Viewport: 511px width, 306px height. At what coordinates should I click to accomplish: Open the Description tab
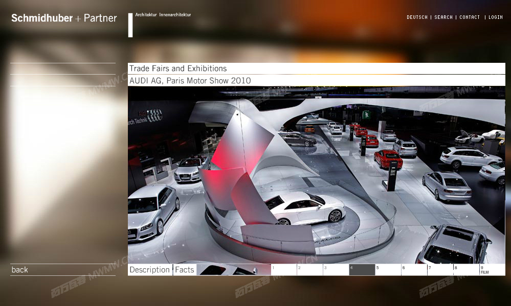149,270
